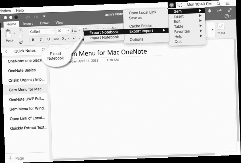Screen dimensions: 241x163
Task: Open the Gem Menu for Wind... page
Action: [28, 109]
